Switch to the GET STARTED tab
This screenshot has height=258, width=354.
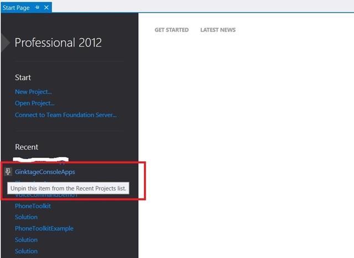tap(171, 30)
